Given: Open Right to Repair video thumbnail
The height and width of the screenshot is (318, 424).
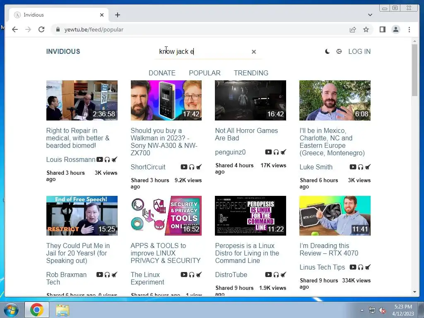Looking at the screenshot, I should [82, 100].
